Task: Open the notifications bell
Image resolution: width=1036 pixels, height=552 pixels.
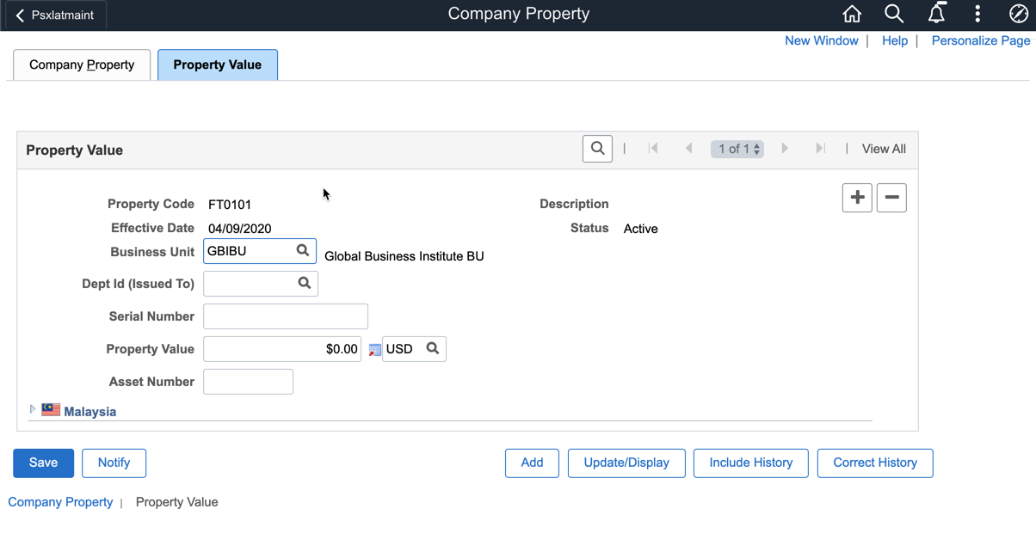Action: click(936, 14)
